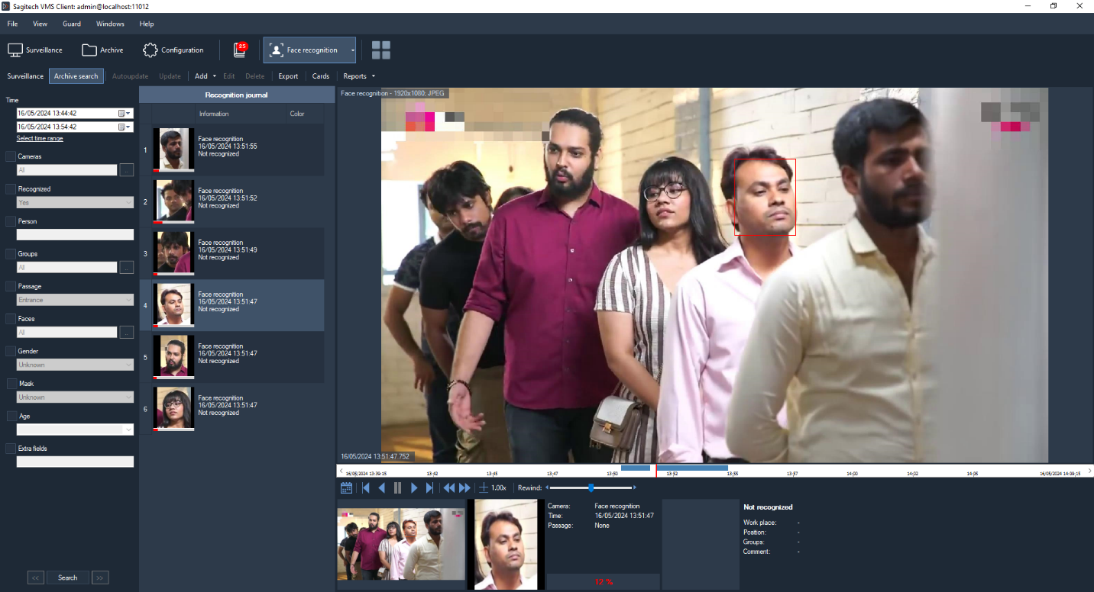Expand the Face recognition module dropdown

click(x=352, y=50)
